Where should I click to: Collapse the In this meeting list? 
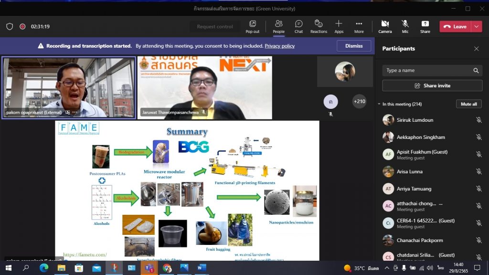coord(379,104)
